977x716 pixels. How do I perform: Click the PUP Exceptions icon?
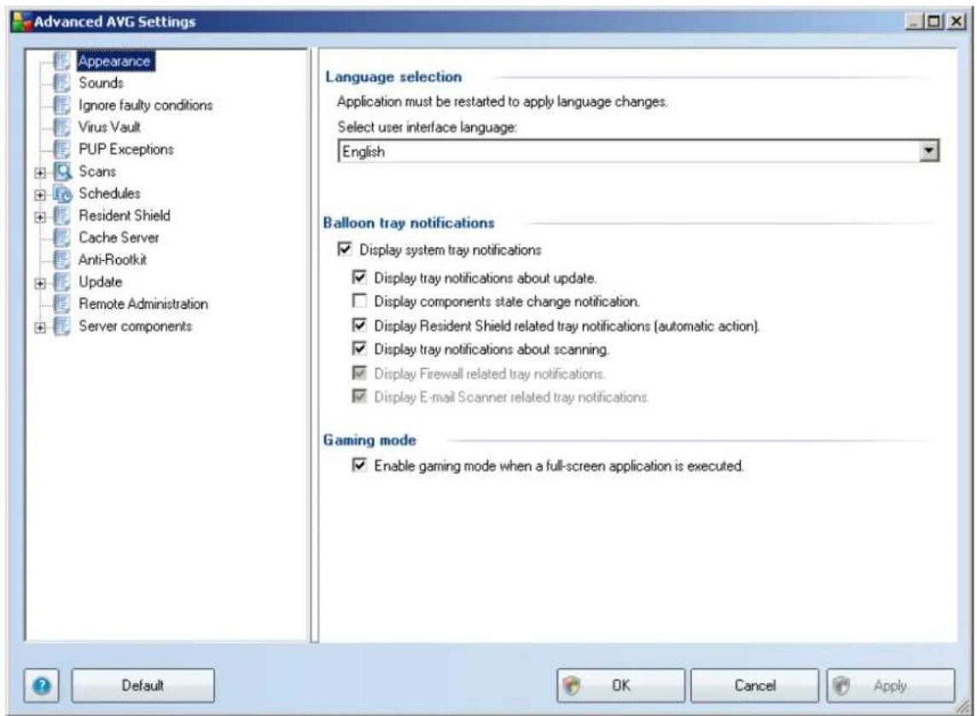tap(61, 149)
